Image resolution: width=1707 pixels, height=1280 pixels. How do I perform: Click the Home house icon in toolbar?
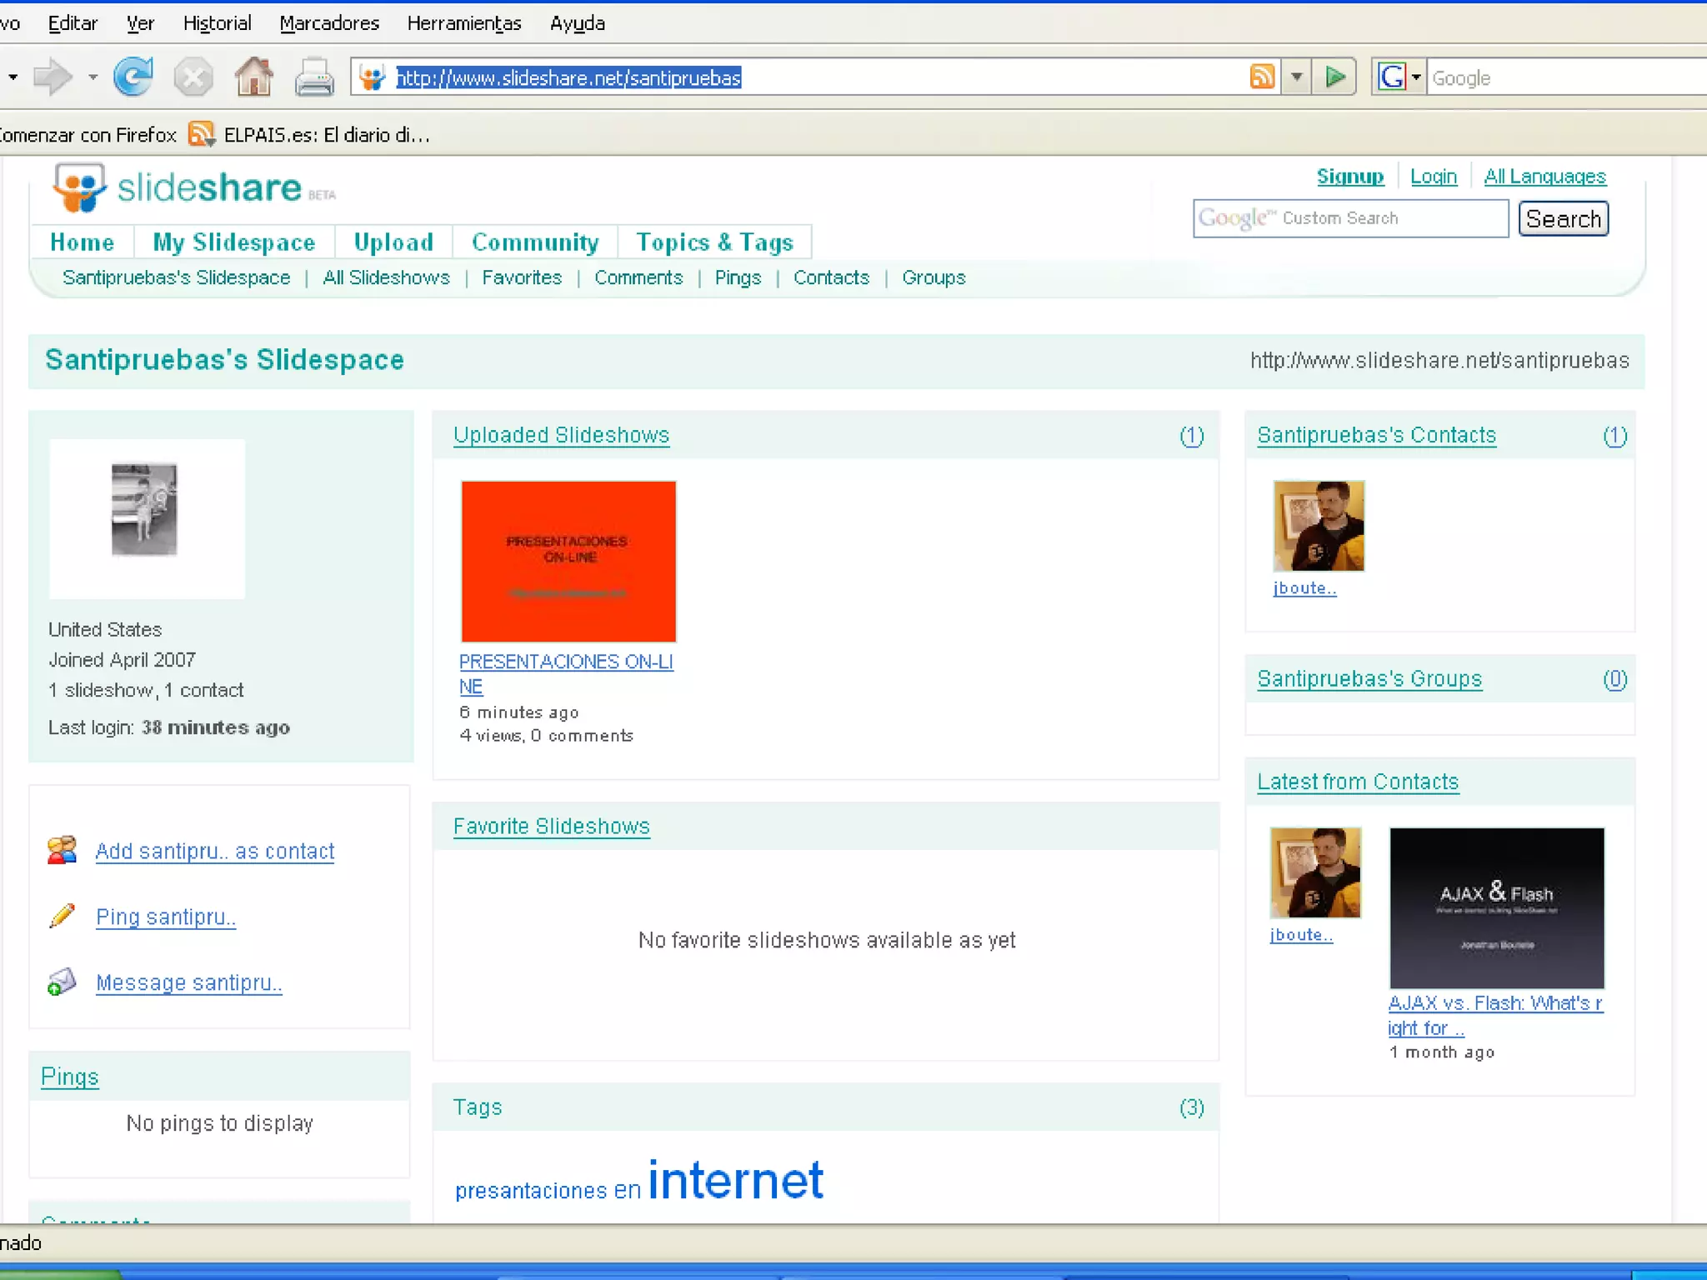(253, 77)
